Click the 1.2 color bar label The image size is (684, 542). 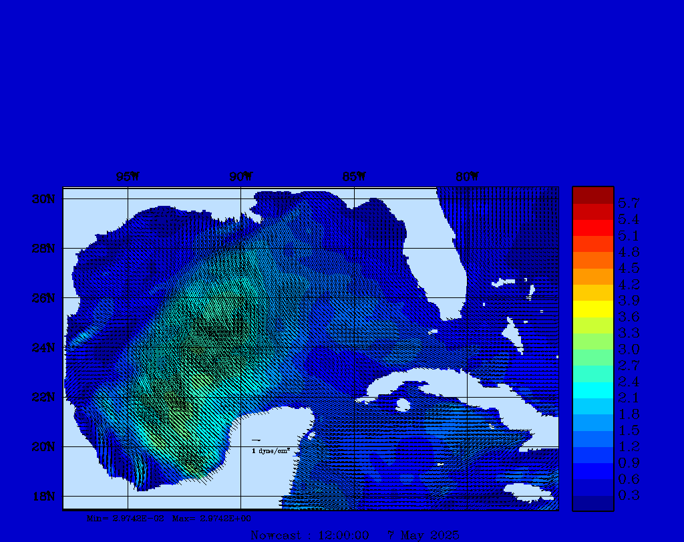(629, 447)
